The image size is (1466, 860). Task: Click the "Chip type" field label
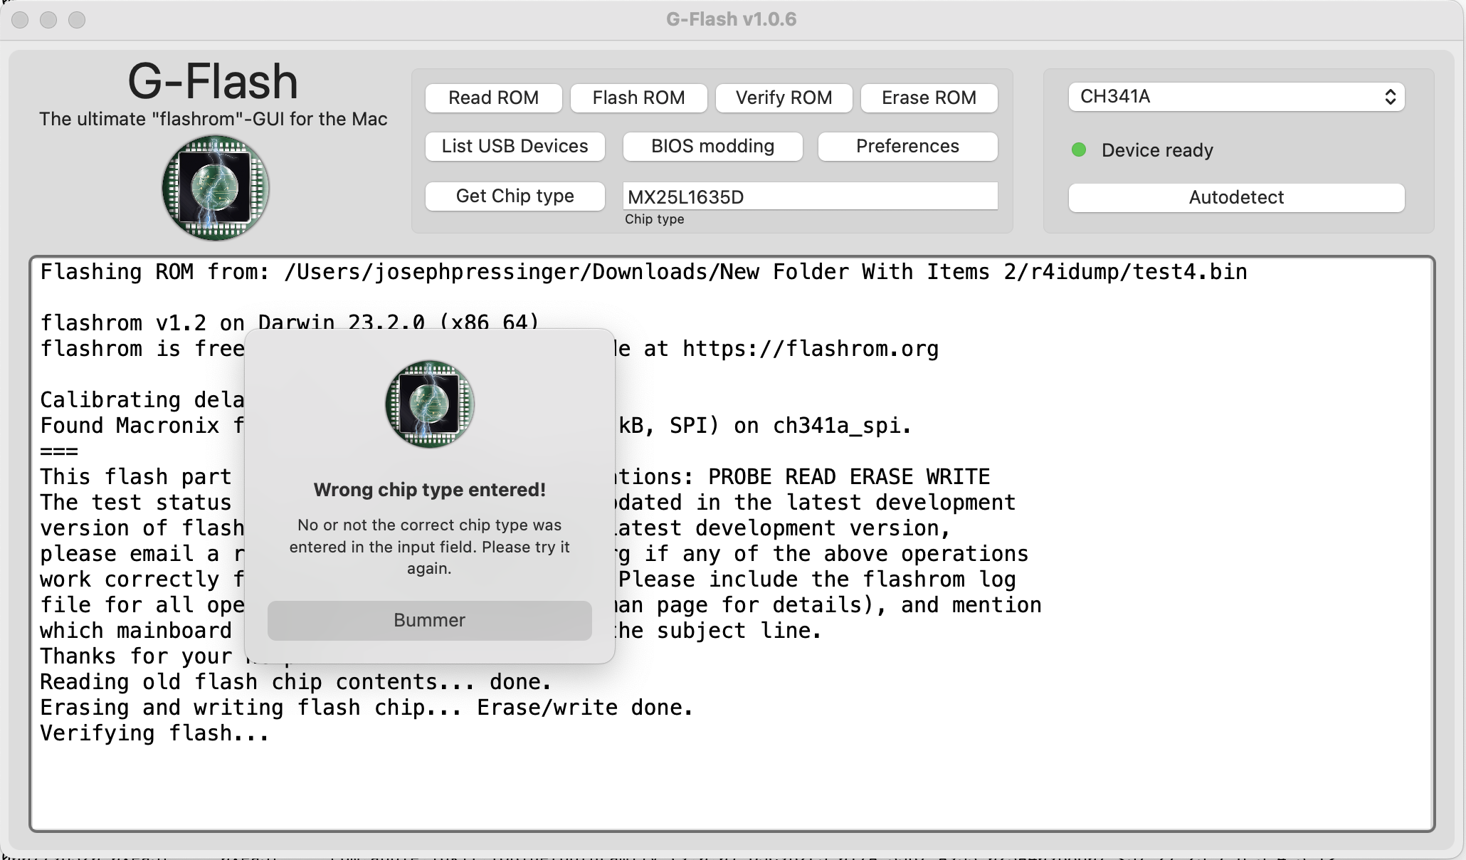pyautogui.click(x=654, y=219)
